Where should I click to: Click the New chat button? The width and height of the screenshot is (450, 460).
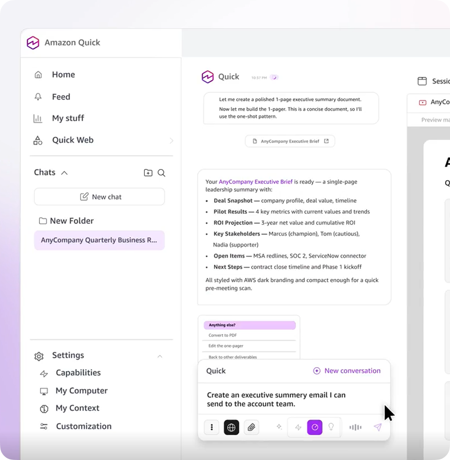[99, 197]
